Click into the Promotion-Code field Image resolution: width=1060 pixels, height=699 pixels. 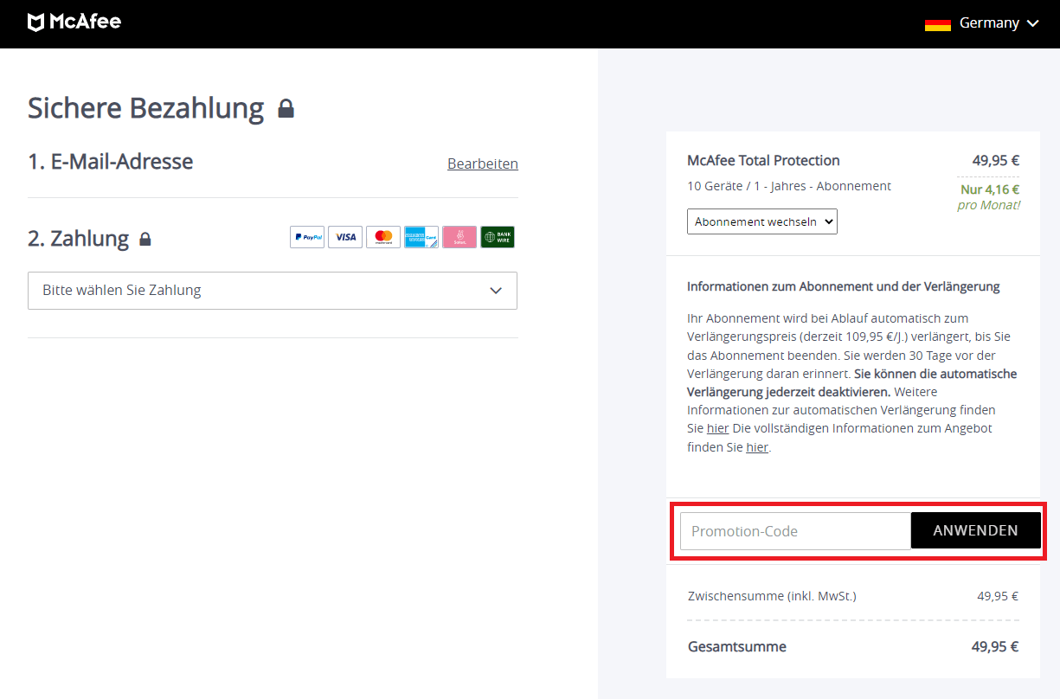point(795,531)
